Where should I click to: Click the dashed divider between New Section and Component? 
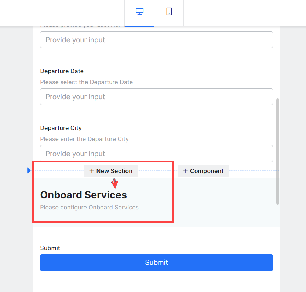click(x=158, y=171)
